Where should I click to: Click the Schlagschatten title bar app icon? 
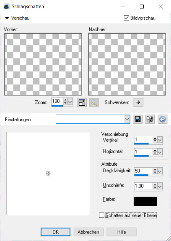(x=7, y=7)
